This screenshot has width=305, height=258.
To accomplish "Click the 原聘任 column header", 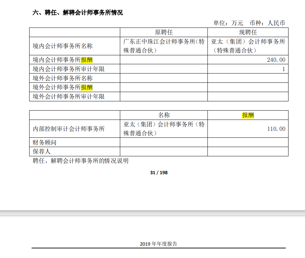I will point(164,32).
